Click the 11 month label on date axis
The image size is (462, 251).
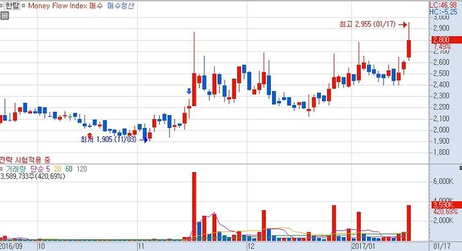141,246
